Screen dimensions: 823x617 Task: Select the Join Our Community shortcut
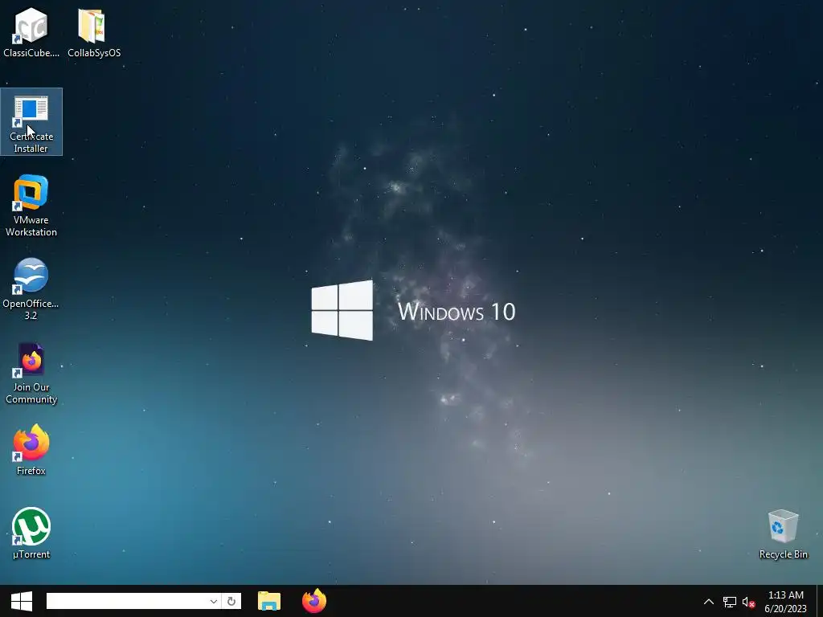coord(31,373)
